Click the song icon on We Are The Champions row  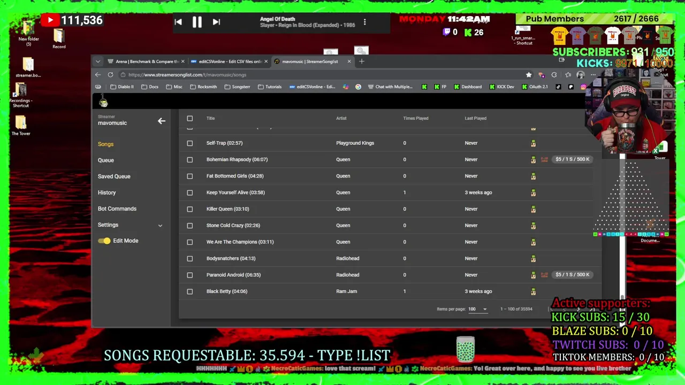click(x=533, y=242)
